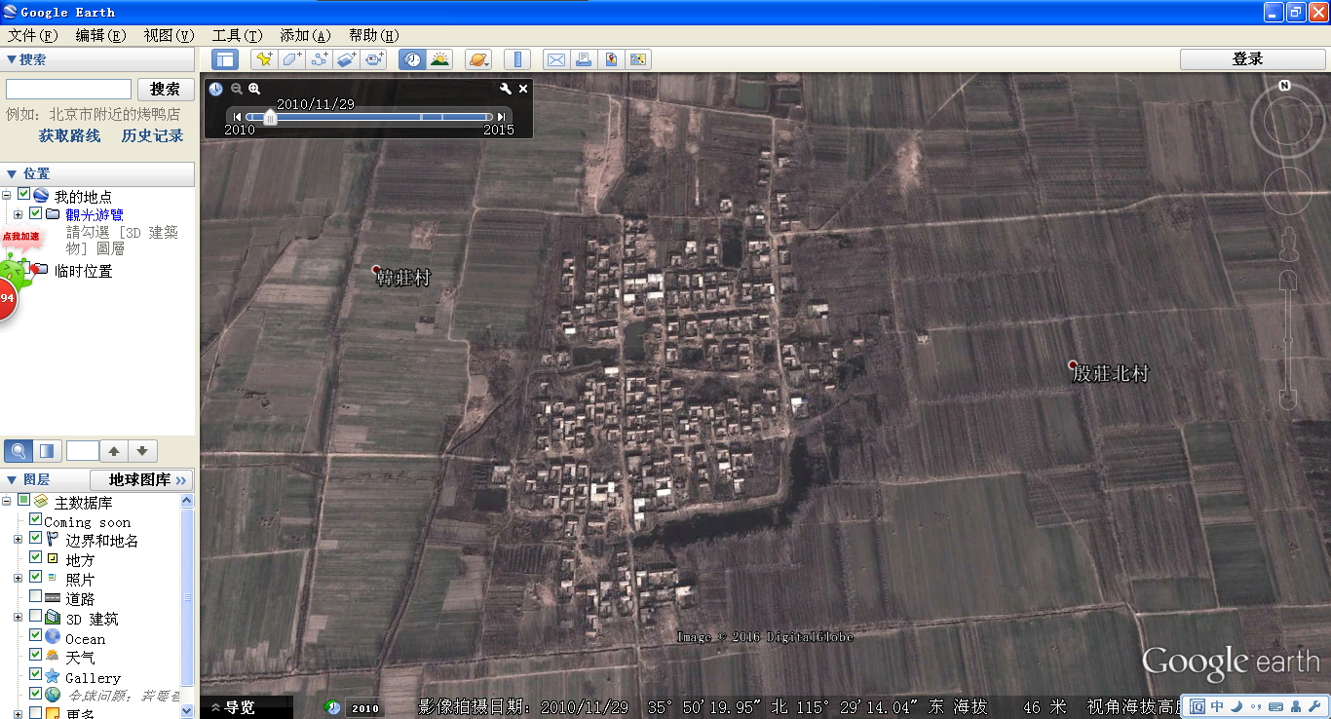The image size is (1331, 719).
Task: Open the 帮助(H) menu
Action: (373, 36)
